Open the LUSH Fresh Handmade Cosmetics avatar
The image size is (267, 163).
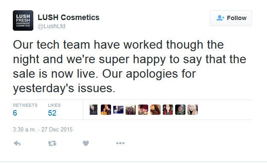[23, 20]
